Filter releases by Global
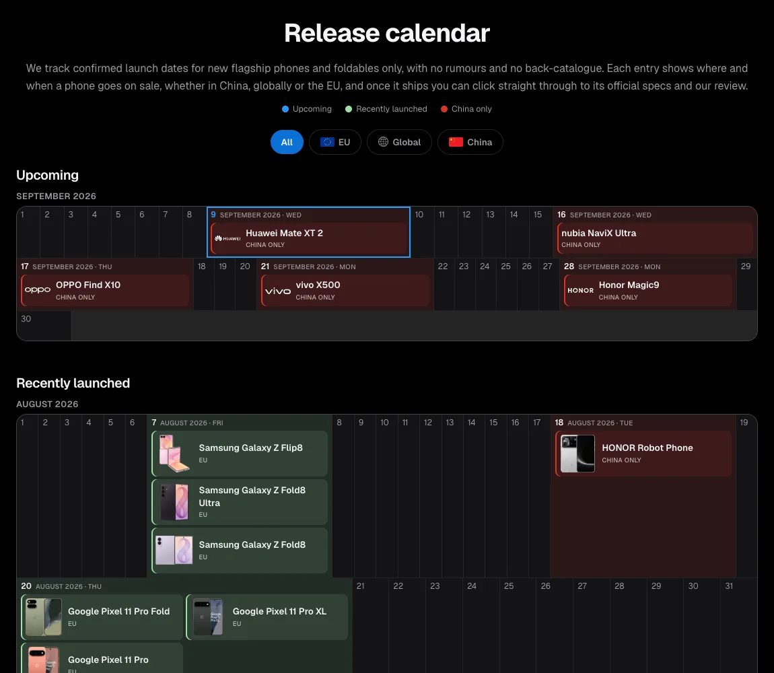 click(x=399, y=142)
